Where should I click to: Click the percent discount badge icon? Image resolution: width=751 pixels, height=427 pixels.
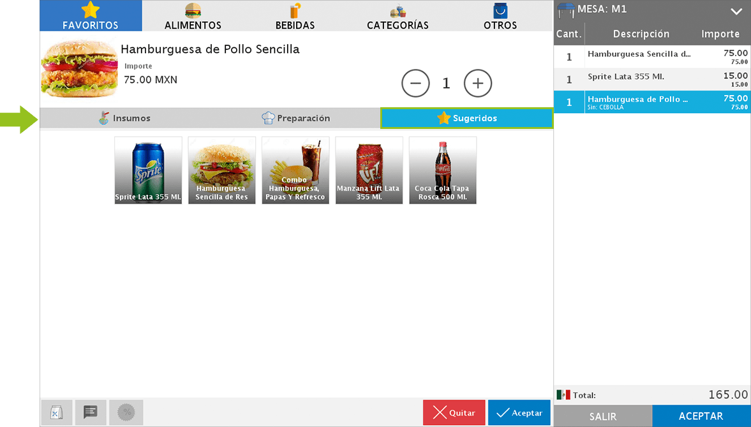[126, 413]
